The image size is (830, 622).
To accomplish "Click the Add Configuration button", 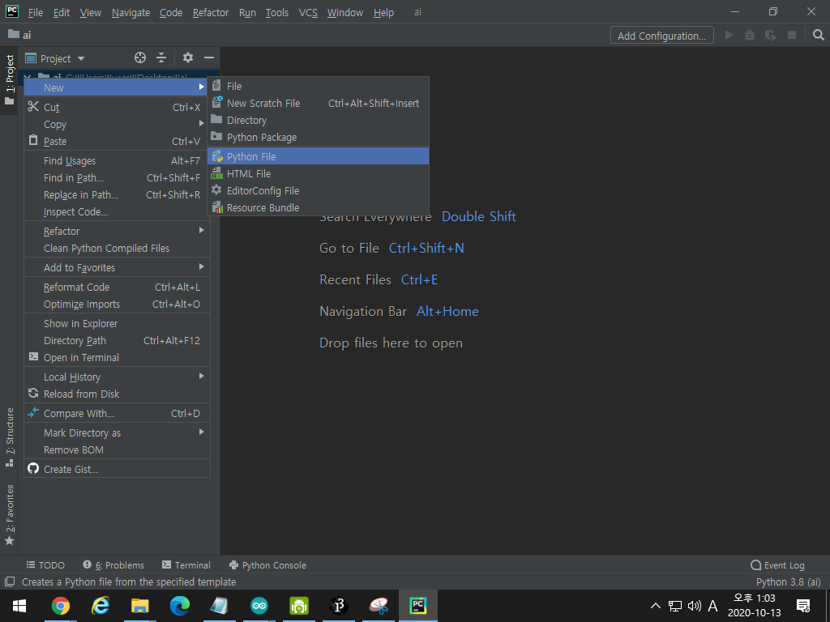I will tap(661, 36).
